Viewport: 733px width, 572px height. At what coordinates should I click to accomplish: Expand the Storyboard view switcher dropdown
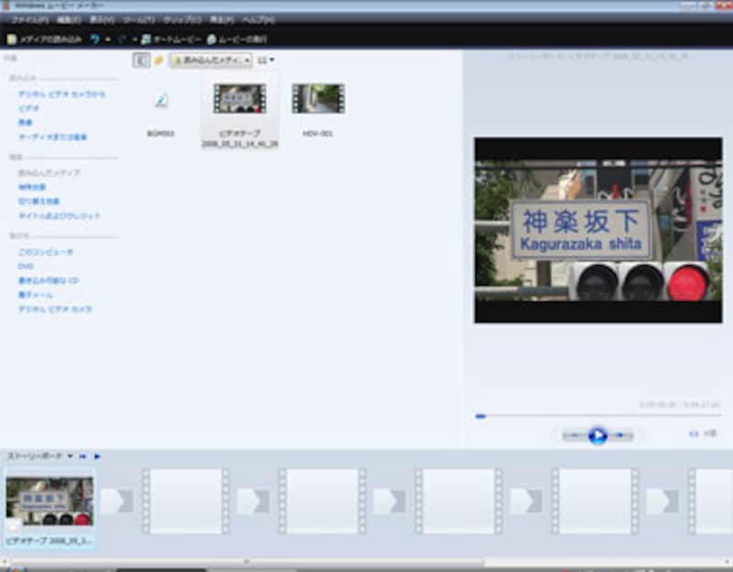click(71, 456)
